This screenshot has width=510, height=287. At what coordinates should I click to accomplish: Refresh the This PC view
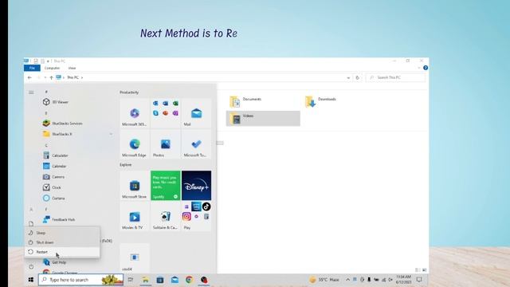(x=358, y=78)
